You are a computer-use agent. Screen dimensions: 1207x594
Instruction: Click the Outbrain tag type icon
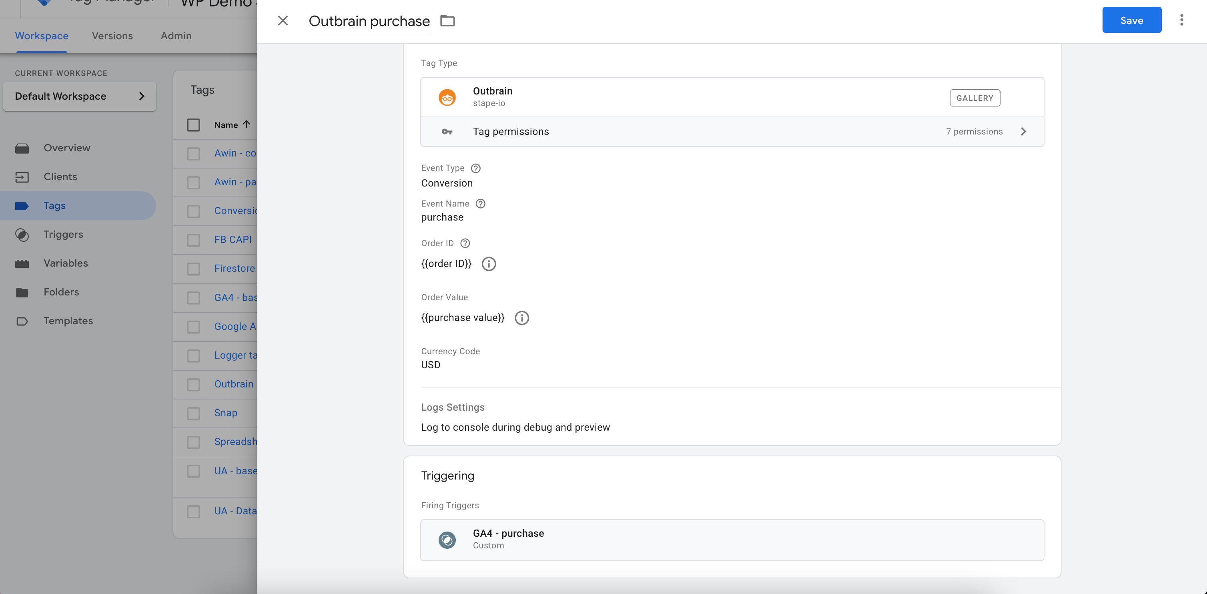click(447, 96)
